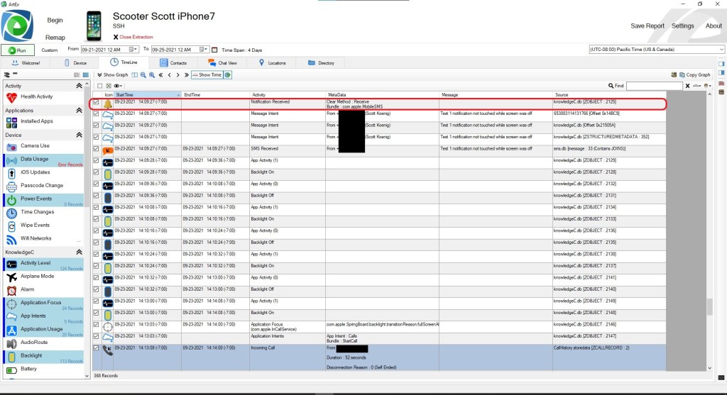This screenshot has width=727, height=395.
Task: Open the From date picker dropdown
Action: pyautogui.click(x=135, y=50)
